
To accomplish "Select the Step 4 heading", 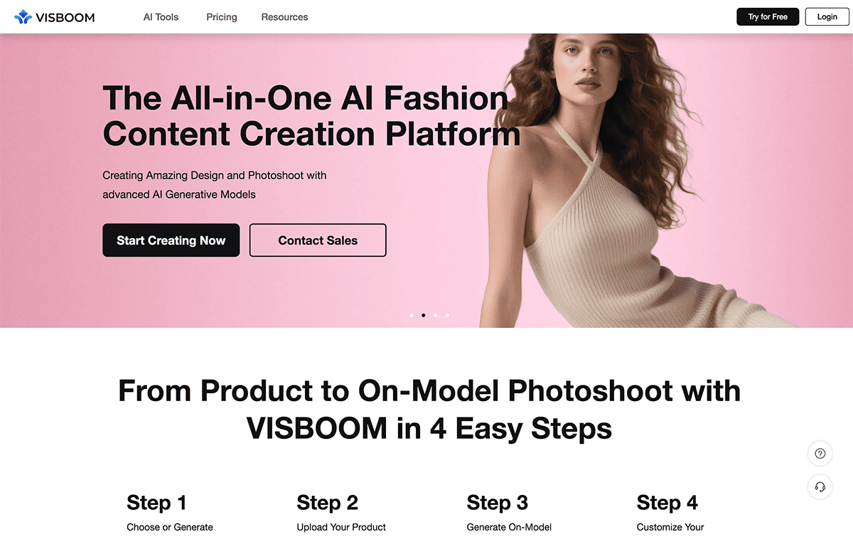I will coord(667,503).
